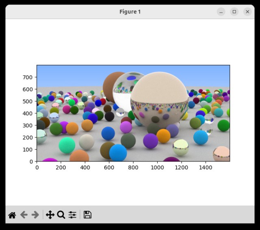This screenshot has width=260, height=230.
Task: Click the 700 tick label on the y-axis
Action: pos(28,77)
